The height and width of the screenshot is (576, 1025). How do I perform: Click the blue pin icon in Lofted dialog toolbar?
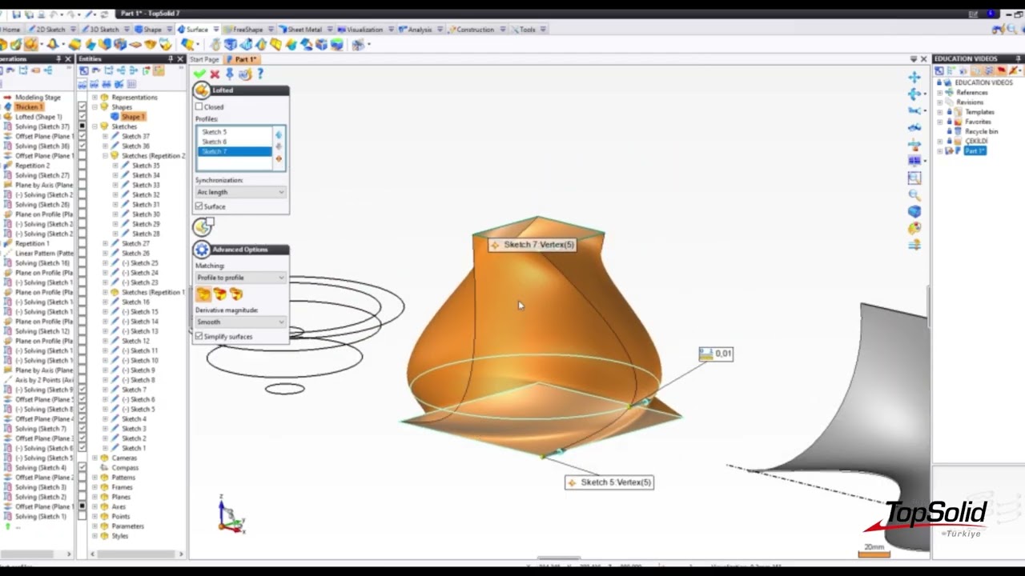pyautogui.click(x=229, y=74)
